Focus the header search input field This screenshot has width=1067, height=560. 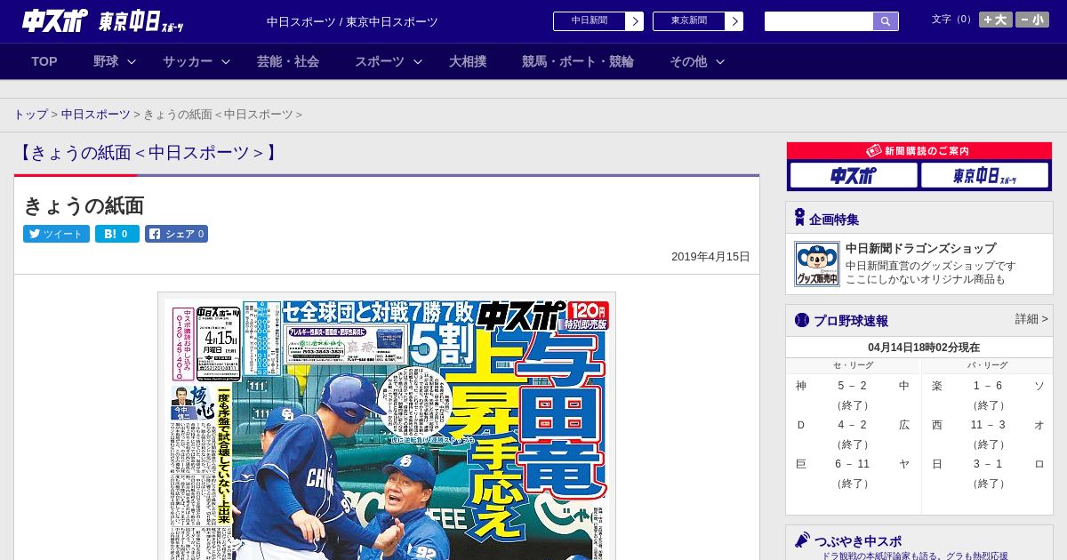click(819, 21)
